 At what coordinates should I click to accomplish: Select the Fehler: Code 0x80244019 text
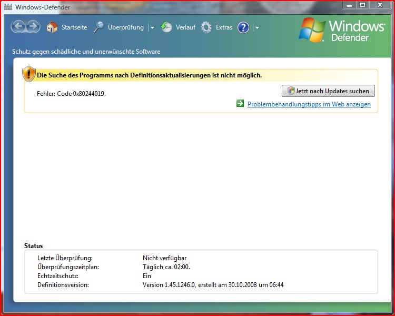point(71,94)
